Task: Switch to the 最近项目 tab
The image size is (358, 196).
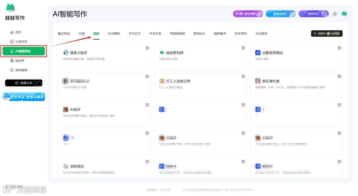Action: point(64,33)
